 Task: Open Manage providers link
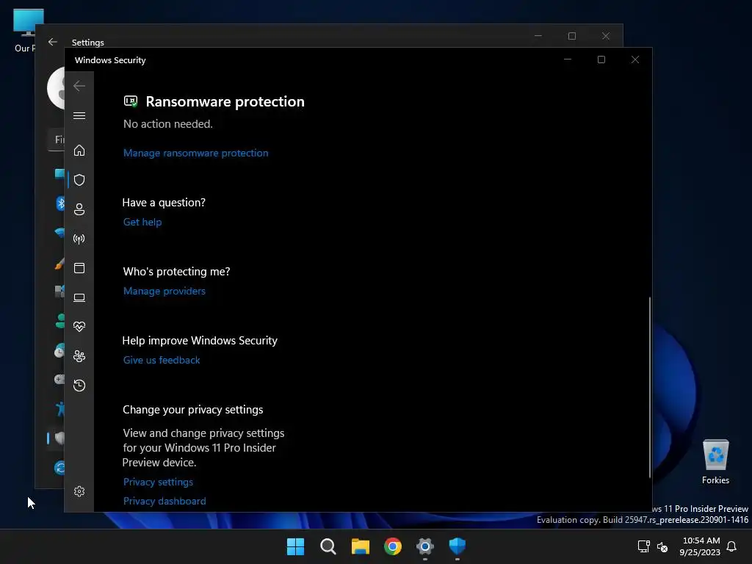[164, 291]
